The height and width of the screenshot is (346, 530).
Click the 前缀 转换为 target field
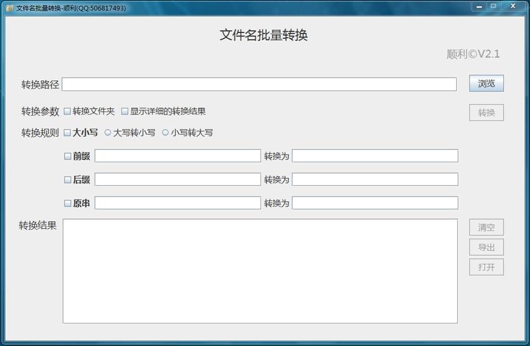pos(375,156)
